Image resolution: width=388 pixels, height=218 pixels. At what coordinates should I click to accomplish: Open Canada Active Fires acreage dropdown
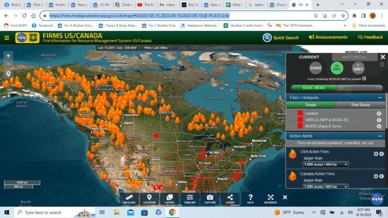[x=325, y=187]
